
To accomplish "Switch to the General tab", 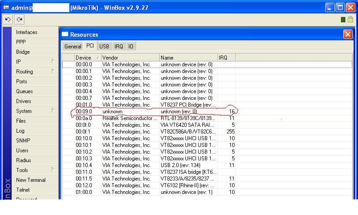I will pyautogui.click(x=72, y=46).
